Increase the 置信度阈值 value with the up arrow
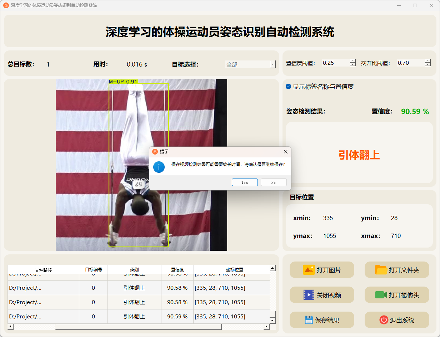 353,61
